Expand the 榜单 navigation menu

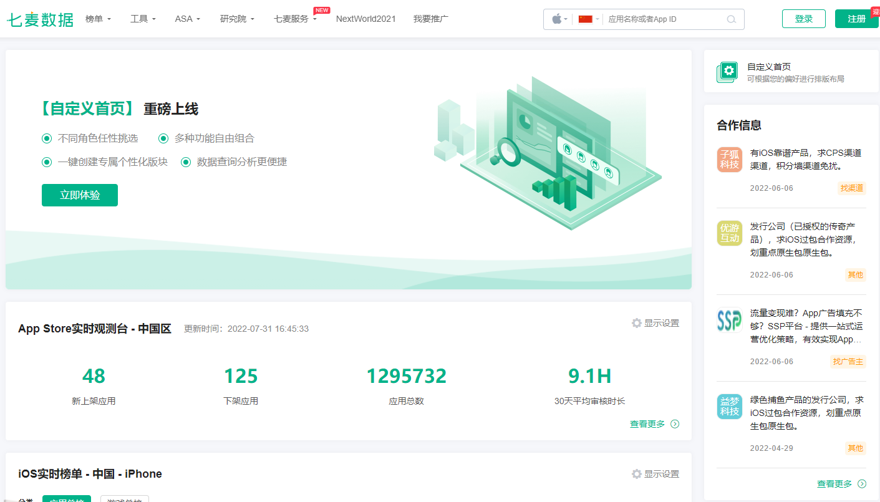click(96, 19)
